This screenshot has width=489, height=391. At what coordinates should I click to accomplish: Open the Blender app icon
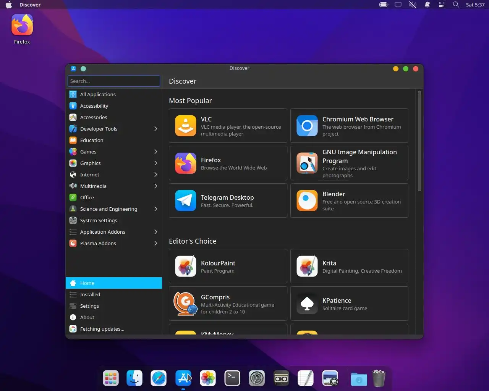(x=307, y=200)
